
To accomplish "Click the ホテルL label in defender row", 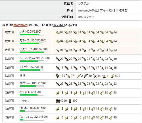I will [25, 101].
